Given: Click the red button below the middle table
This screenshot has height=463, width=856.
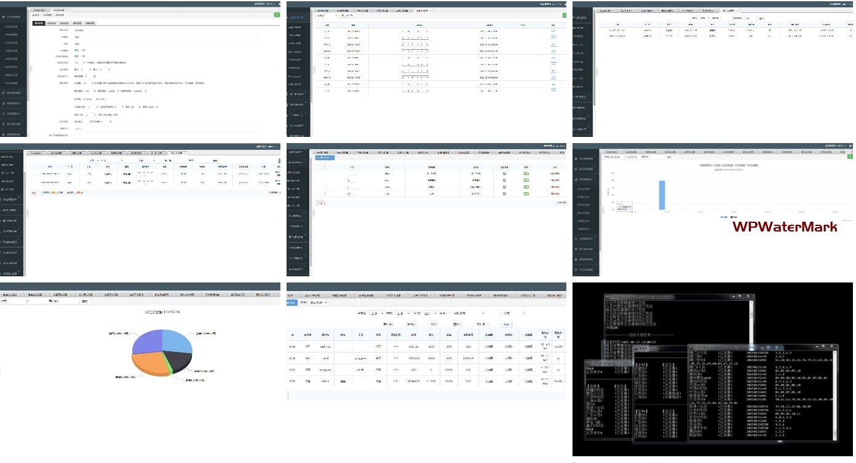Looking at the screenshot, I should click(x=320, y=203).
